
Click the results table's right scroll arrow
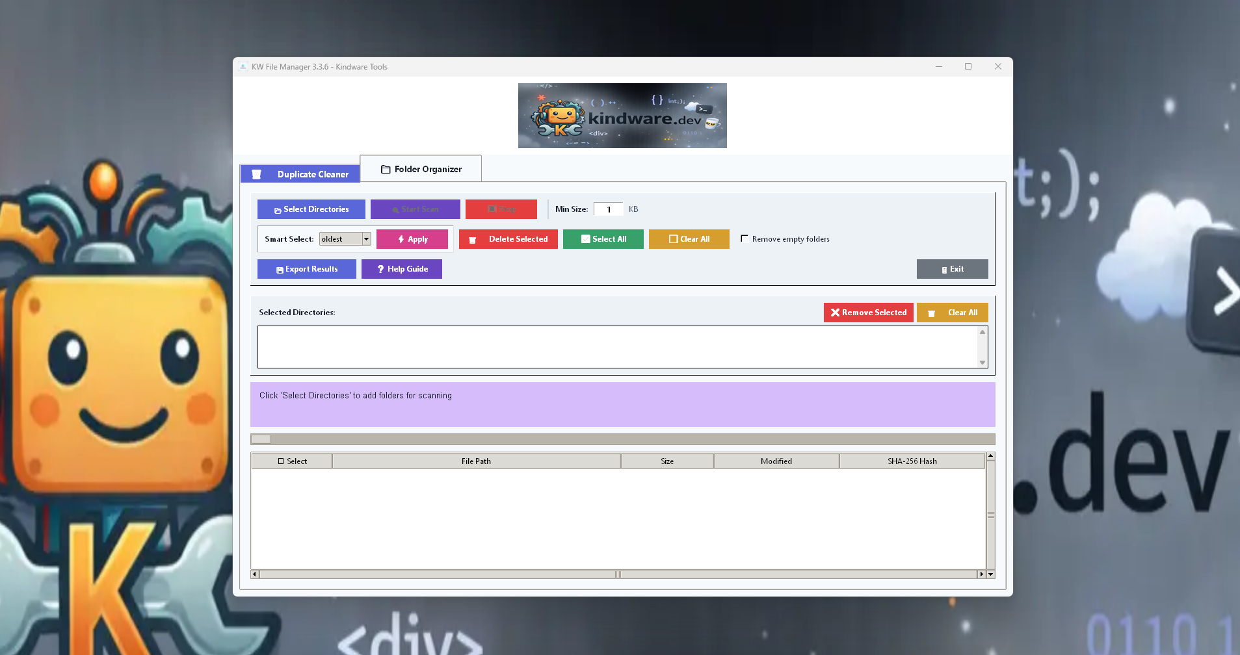(x=981, y=574)
